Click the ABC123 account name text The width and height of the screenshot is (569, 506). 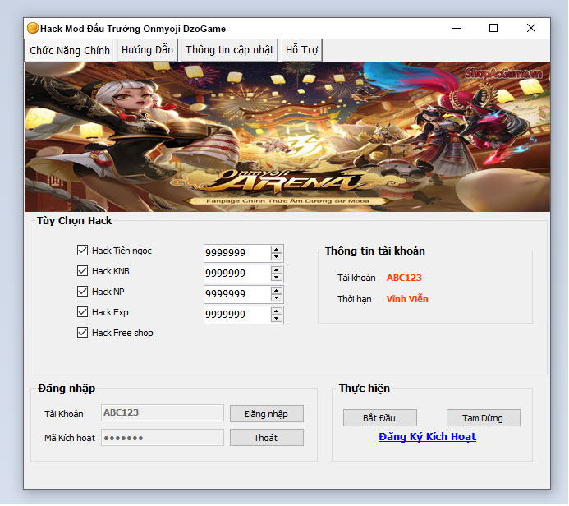(x=404, y=278)
